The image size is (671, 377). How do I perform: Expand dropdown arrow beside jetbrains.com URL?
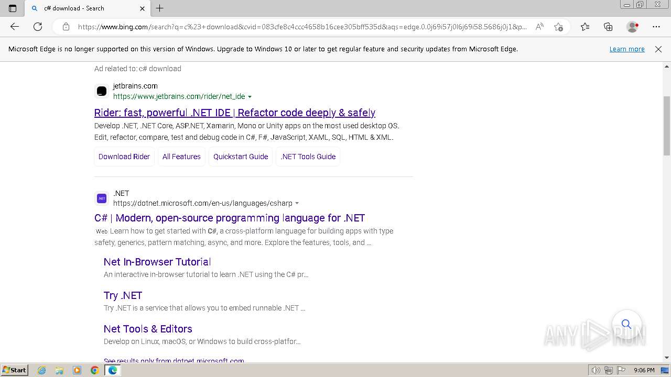pyautogui.click(x=250, y=97)
